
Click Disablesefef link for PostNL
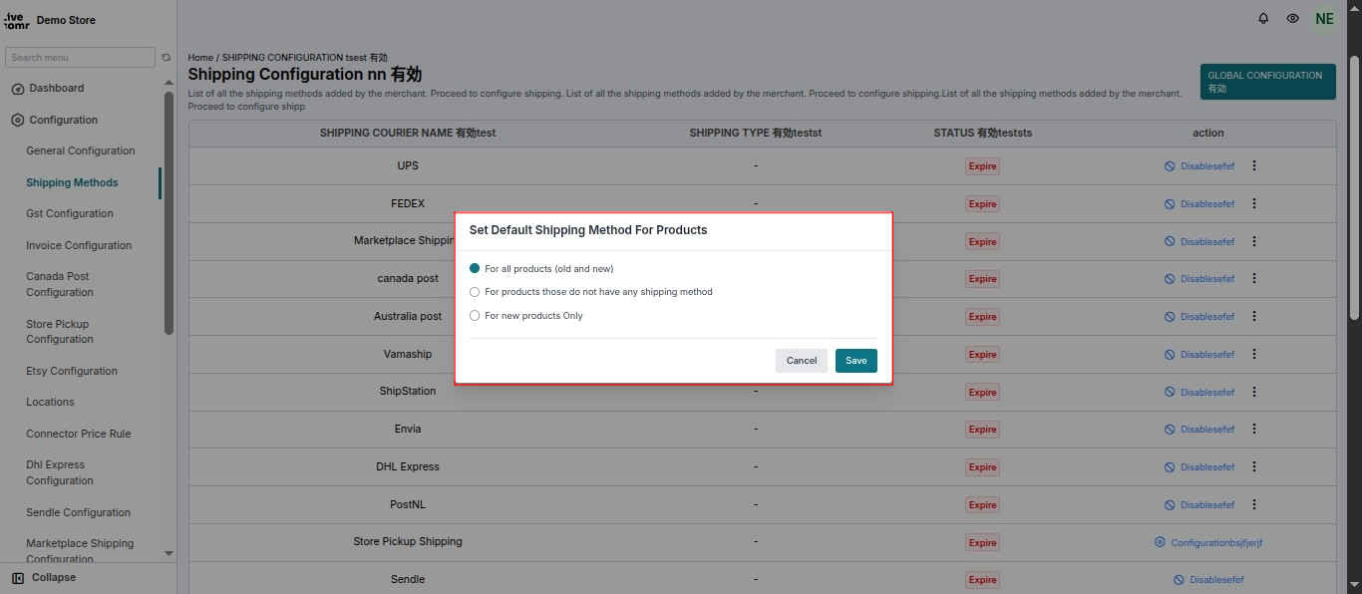coord(1199,505)
